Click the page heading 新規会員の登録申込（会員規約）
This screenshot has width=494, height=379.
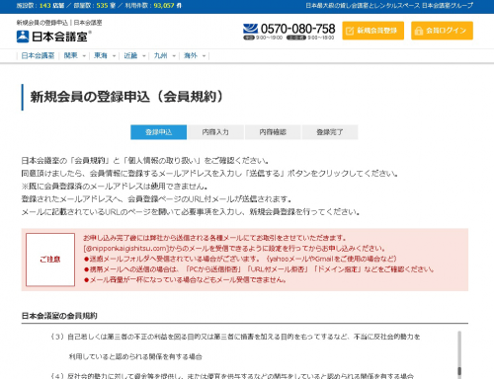(127, 97)
